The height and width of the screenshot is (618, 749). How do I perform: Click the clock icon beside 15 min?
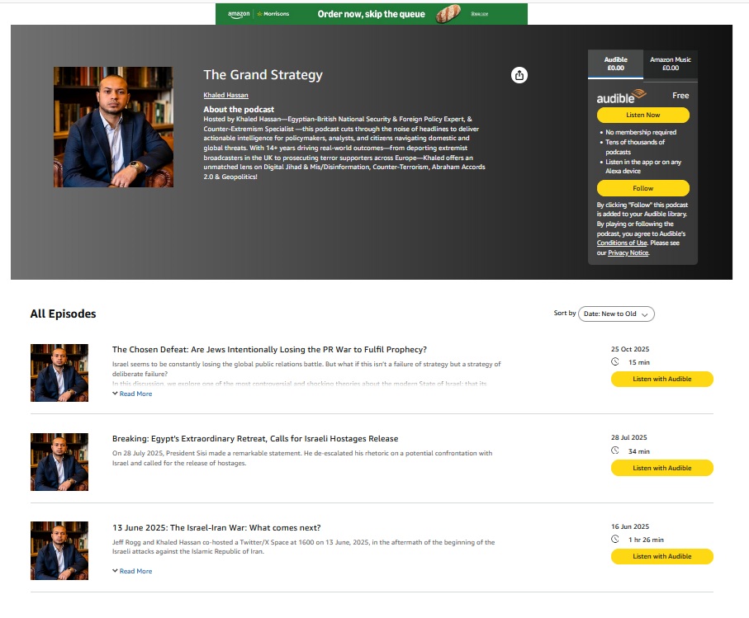614,361
